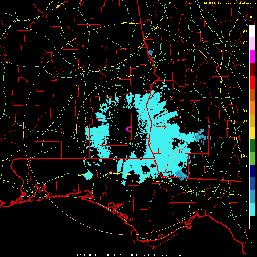Click the orange 38 kft legend swatch
The image size is (257, 257).
252,108
